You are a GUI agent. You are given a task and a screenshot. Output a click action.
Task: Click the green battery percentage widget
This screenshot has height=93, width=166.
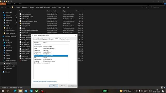[106, 91]
